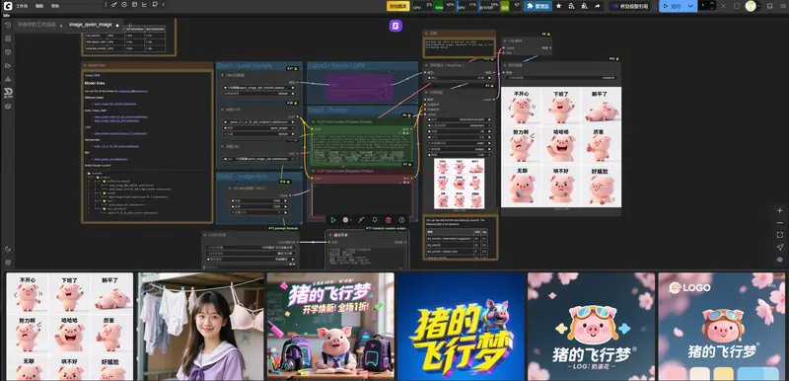Delete the selected node with red trash icon
789x381 pixels.
coord(388,220)
